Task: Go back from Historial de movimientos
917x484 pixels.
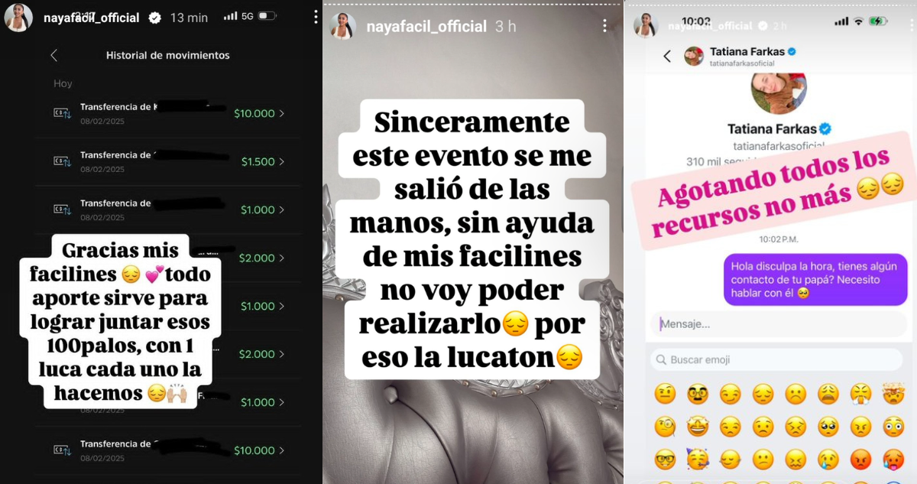Action: pos(53,55)
